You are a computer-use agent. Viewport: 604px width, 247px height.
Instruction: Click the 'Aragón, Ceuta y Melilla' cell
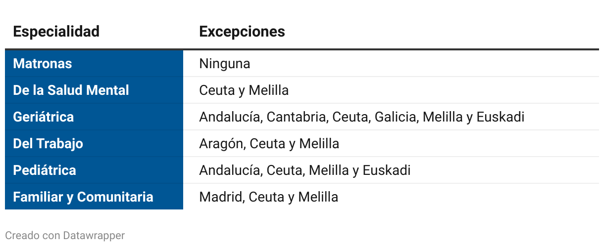(x=391, y=144)
